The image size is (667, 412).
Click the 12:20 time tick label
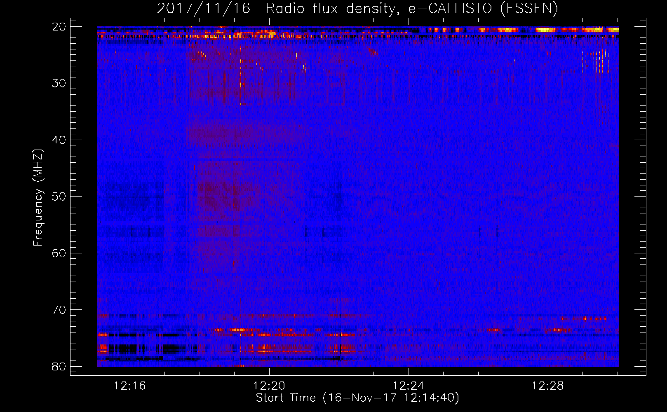point(269,386)
